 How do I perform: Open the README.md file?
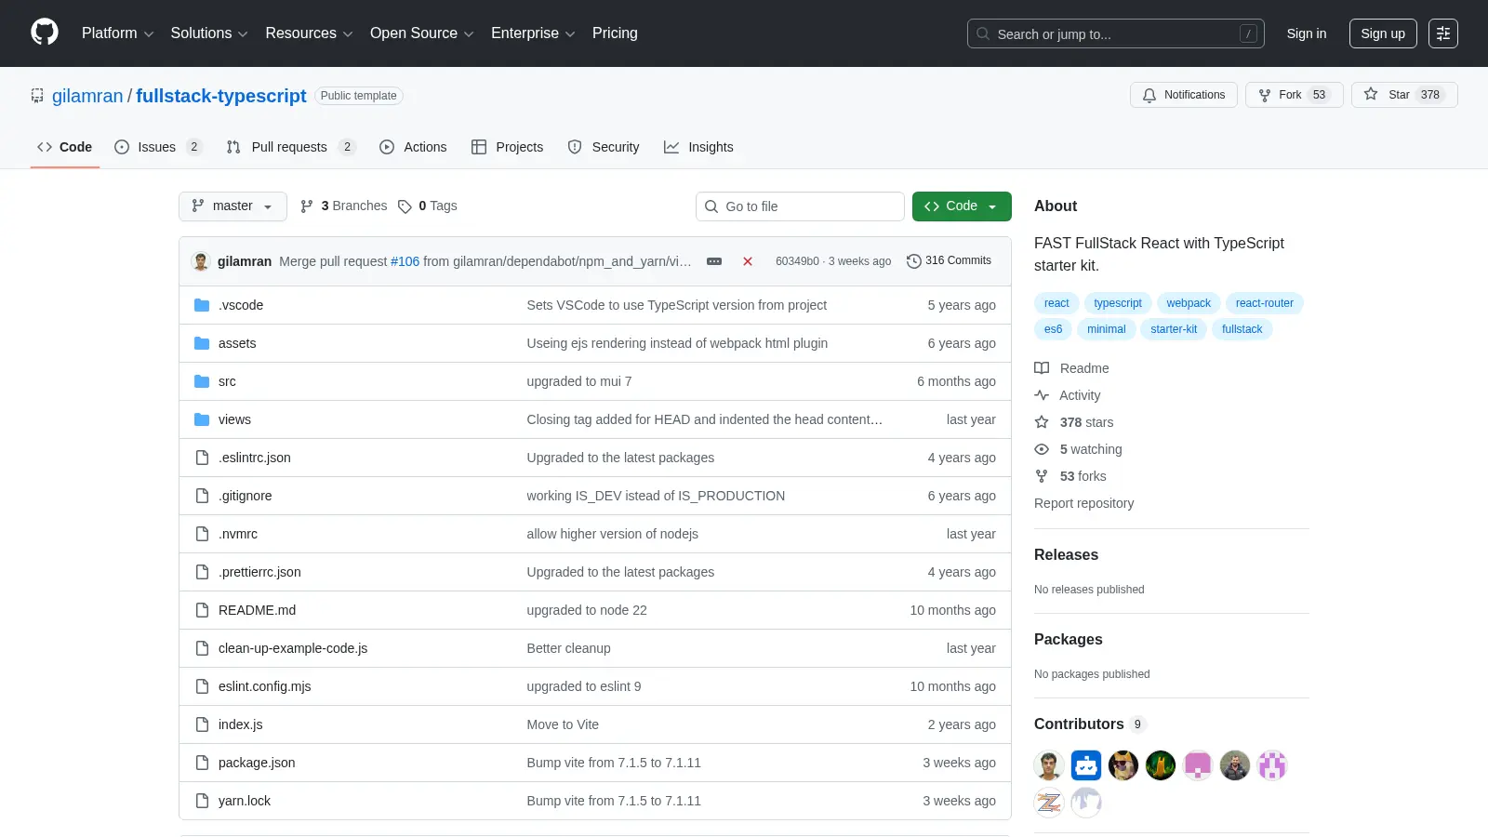click(x=257, y=610)
